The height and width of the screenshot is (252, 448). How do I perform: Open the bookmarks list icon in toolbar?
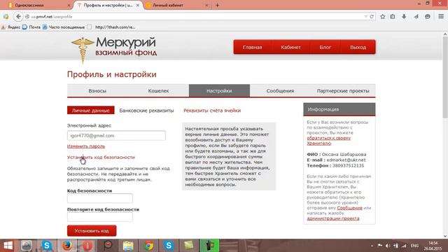click(x=393, y=17)
